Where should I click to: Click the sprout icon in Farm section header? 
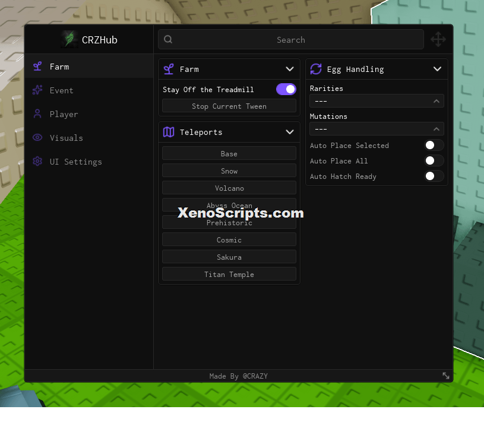click(x=169, y=69)
